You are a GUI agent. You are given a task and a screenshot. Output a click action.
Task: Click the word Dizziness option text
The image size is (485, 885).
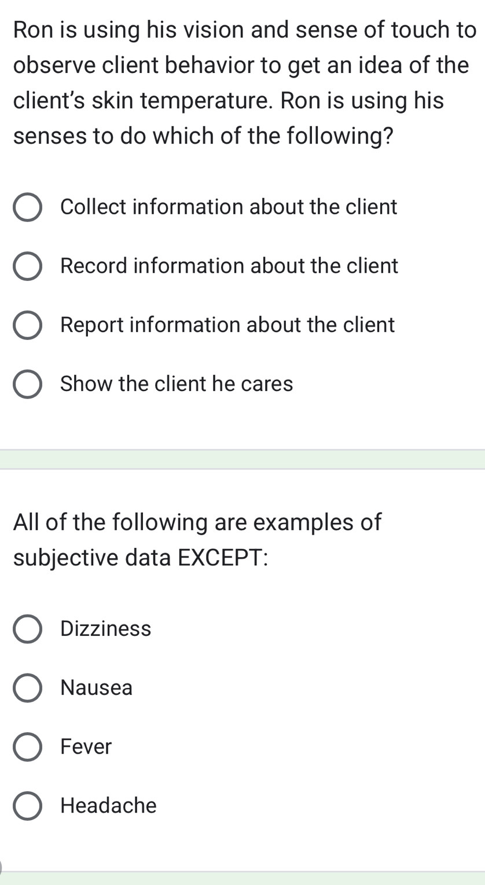(x=105, y=628)
